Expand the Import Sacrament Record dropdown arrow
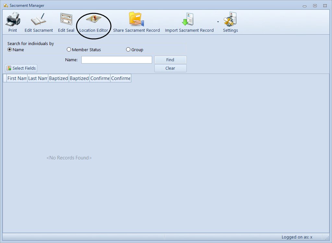The height and width of the screenshot is (243, 332). (x=218, y=22)
